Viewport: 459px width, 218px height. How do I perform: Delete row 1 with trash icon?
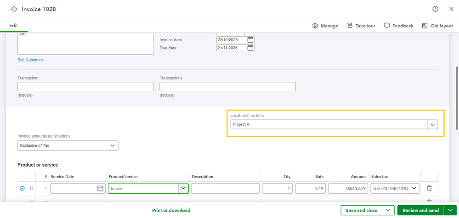(429, 189)
